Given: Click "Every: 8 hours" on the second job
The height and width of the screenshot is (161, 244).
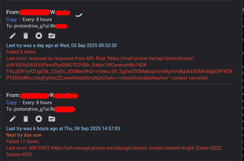Looking at the screenshot, I should 37,103.
